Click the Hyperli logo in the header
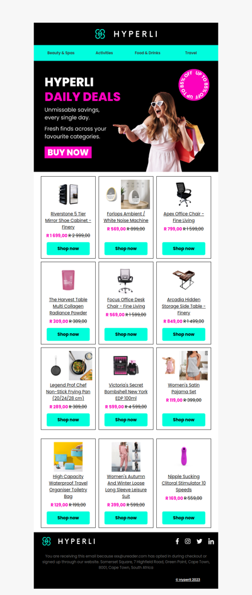 126,34
